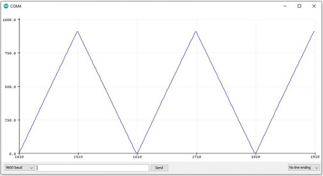Click the COM4 title bar text
This screenshot has width=323, height=176.
click(17, 6)
